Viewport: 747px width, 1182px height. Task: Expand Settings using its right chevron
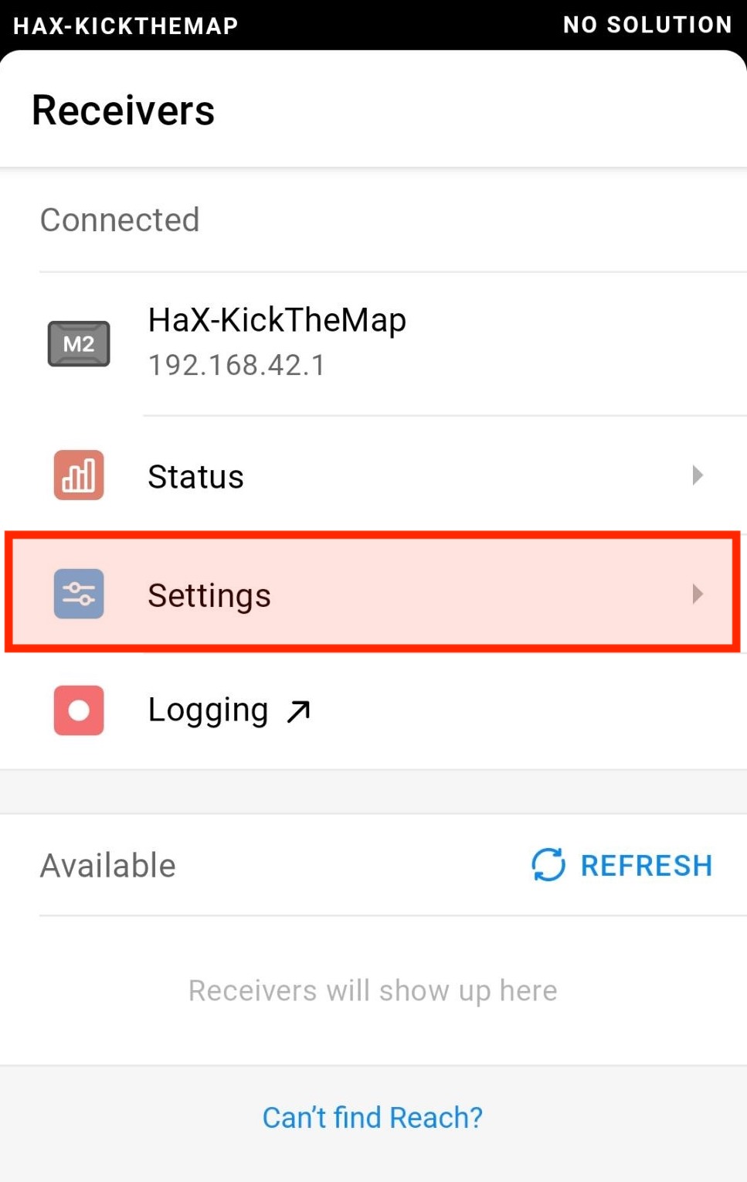click(698, 594)
